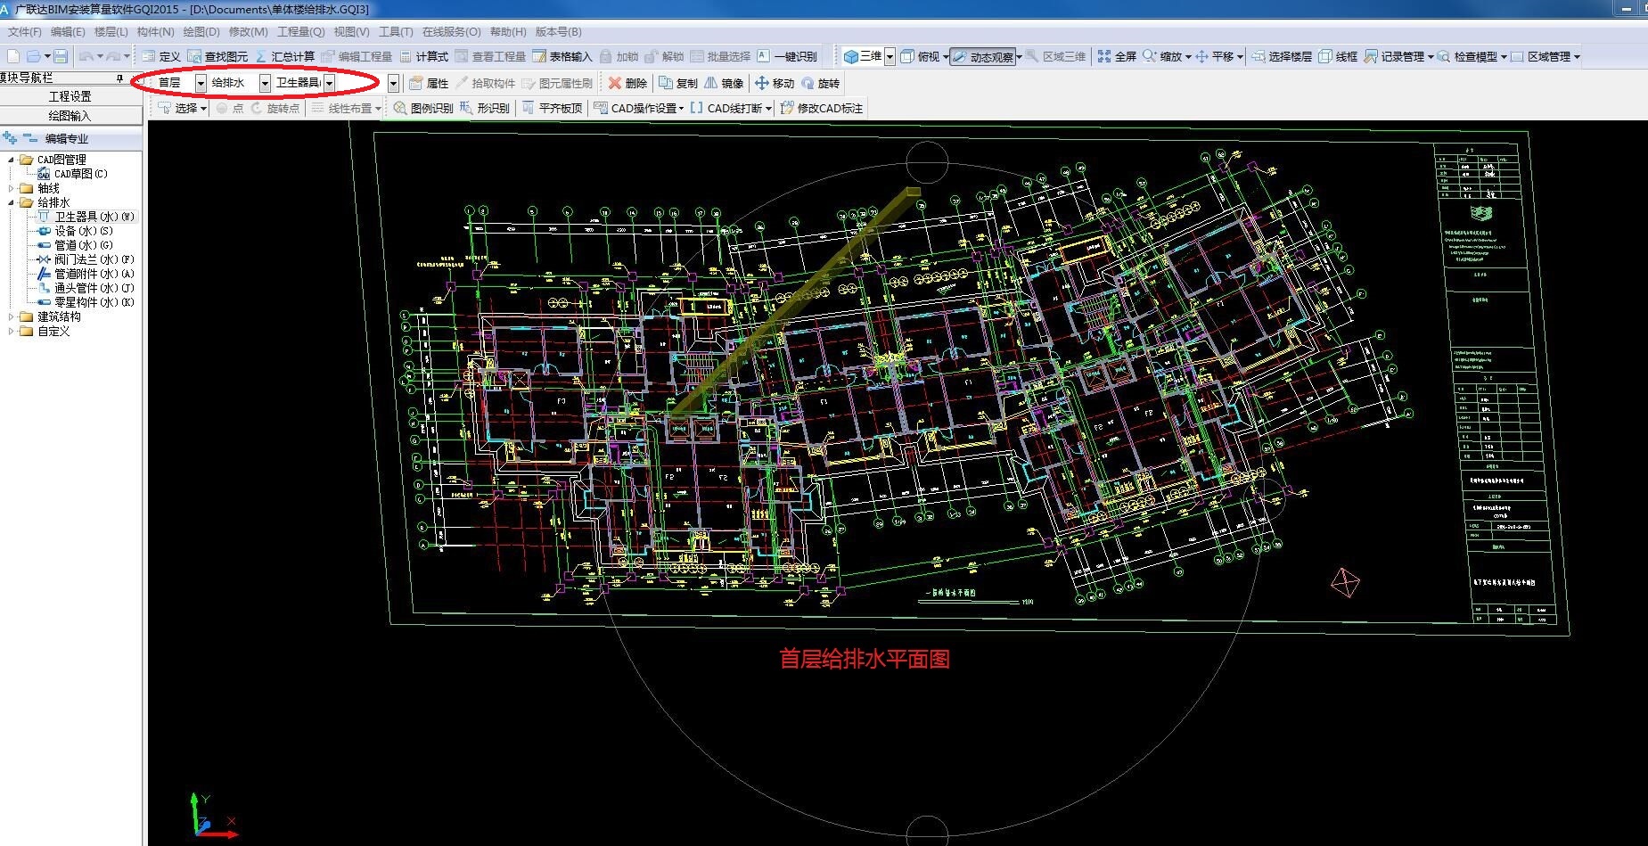The width and height of the screenshot is (1648, 846).
Task: Click 选择楼层 select floor tool
Action: (x=1281, y=56)
